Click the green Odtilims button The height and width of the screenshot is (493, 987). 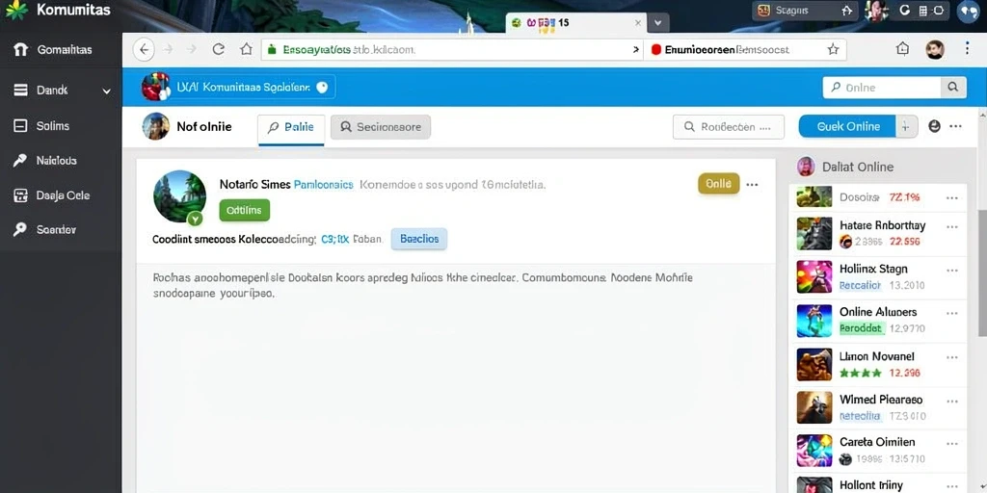[244, 211]
